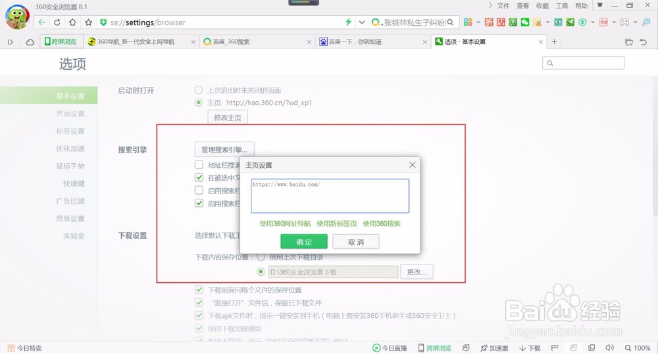Image resolution: width=658 pixels, height=354 pixels.
Task: Click the restore closed tab undo icon
Action: (x=643, y=42)
